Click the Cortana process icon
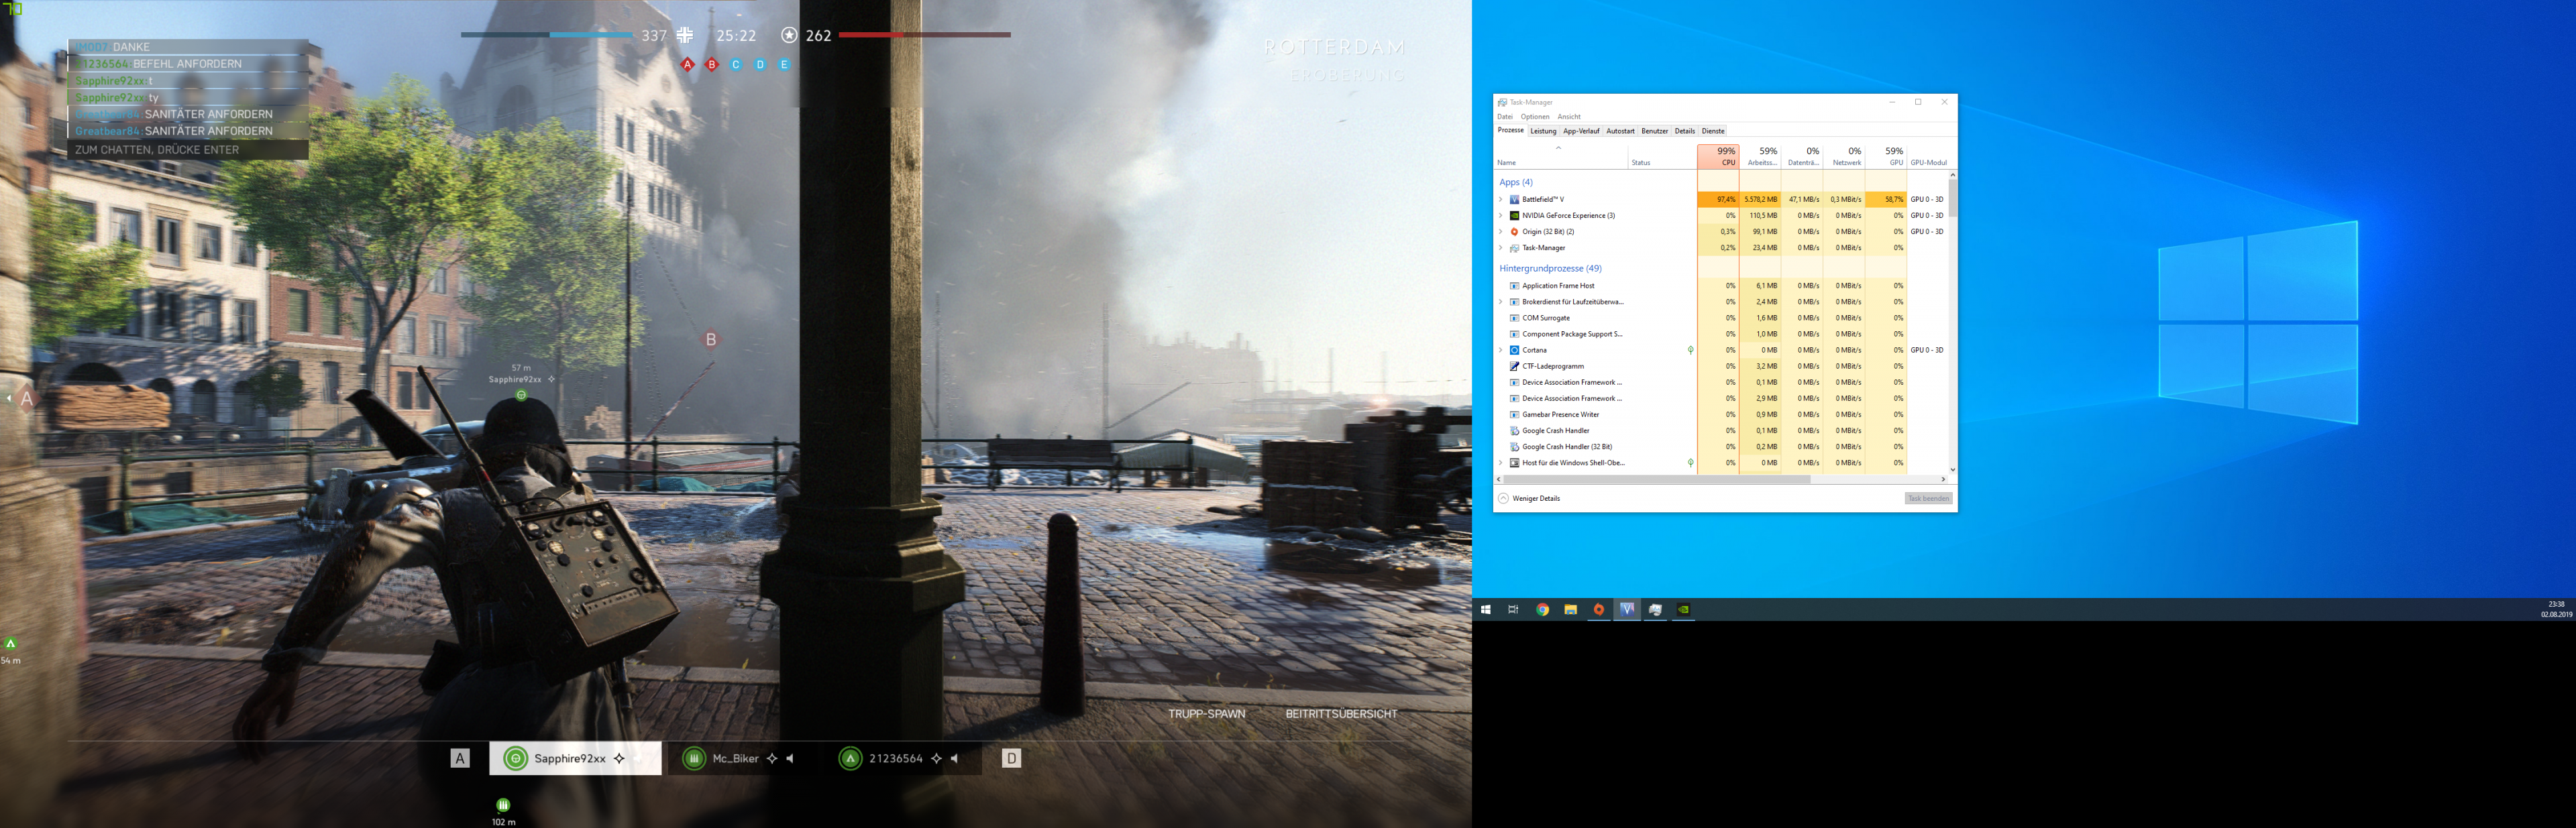The width and height of the screenshot is (2576, 828). 1514,350
